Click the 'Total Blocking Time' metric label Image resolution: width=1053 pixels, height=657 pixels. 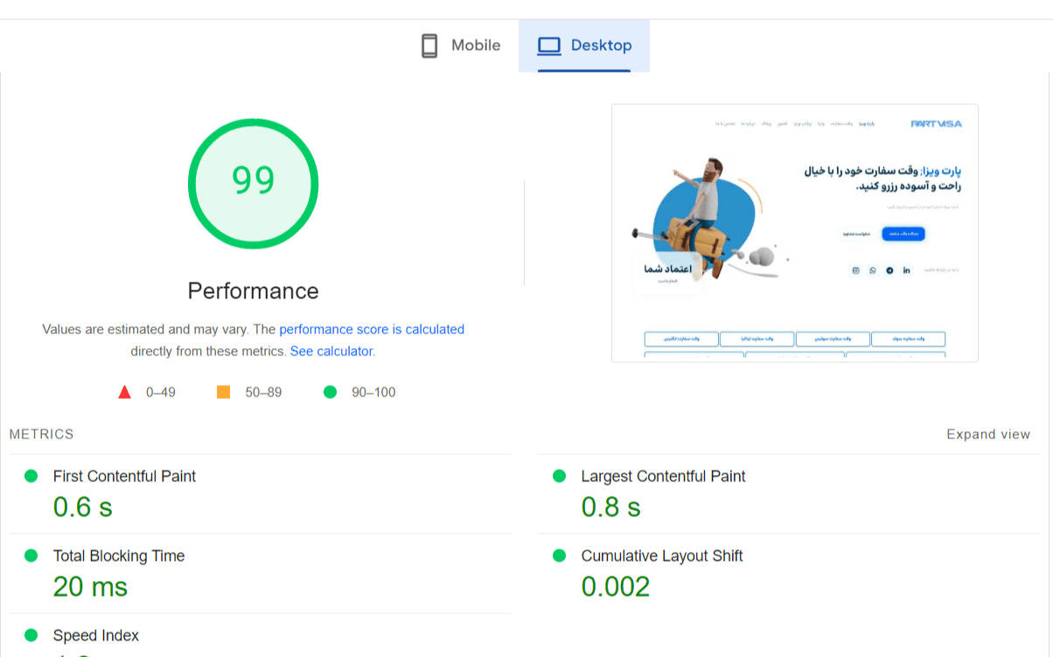coord(119,556)
